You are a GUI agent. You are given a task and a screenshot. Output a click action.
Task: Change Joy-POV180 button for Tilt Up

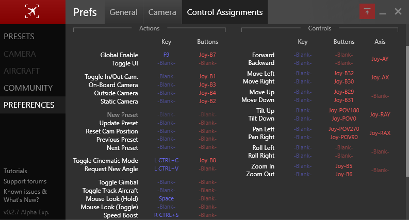[344, 110]
